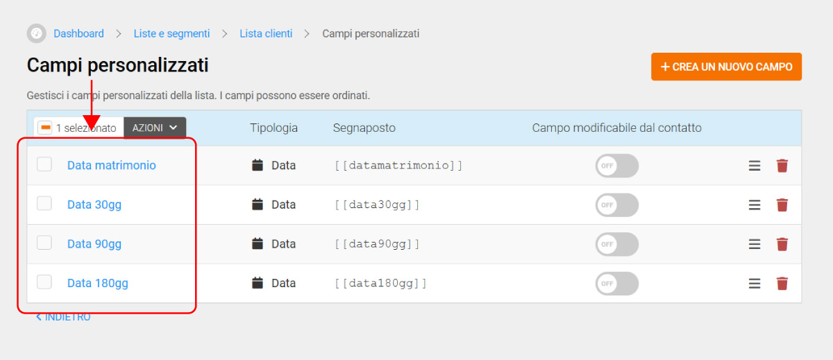
Task: Toggle the orange select-all checkbox in header
Action: (45, 128)
